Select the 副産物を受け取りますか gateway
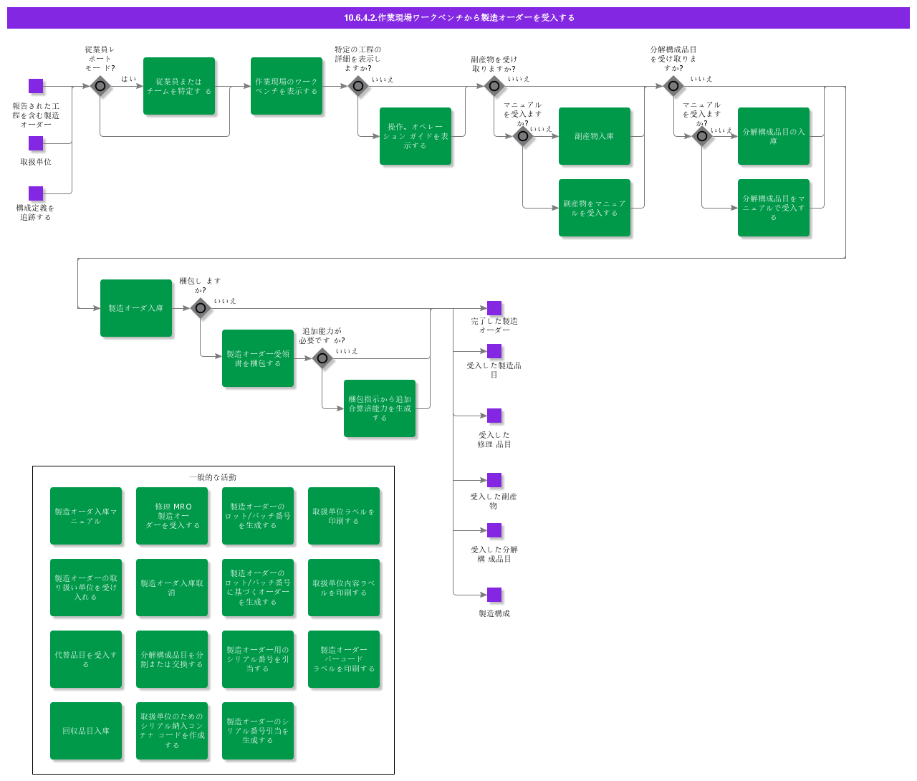 point(494,87)
